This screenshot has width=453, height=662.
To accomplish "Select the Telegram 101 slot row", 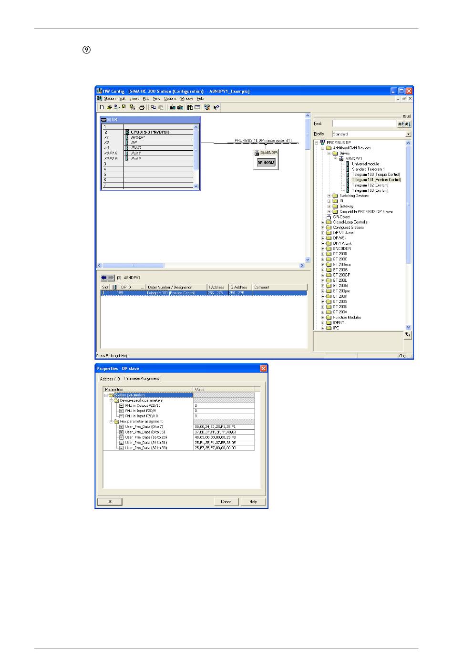I will point(204,293).
